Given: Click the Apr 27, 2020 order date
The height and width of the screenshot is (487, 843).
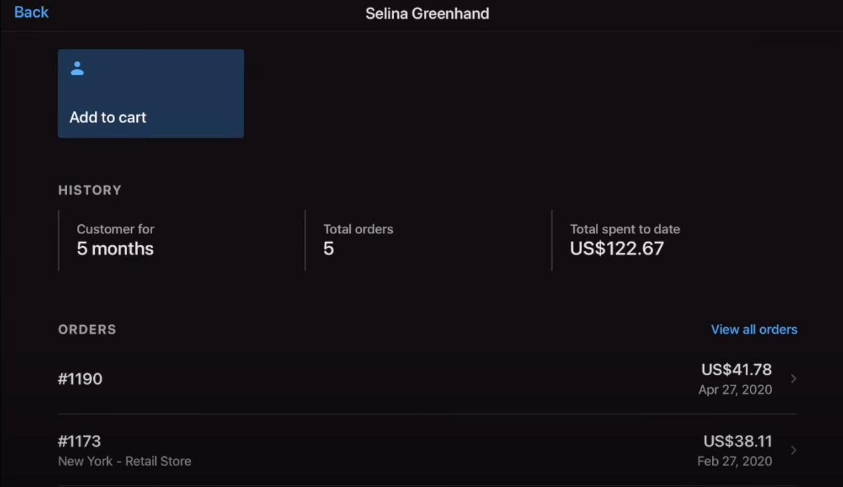Looking at the screenshot, I should tap(735, 389).
